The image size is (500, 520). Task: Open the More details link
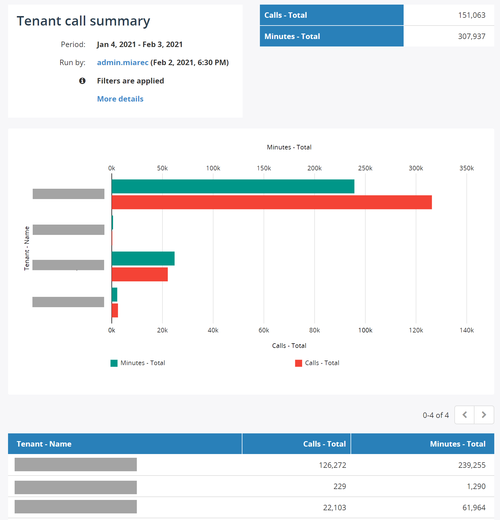point(120,99)
